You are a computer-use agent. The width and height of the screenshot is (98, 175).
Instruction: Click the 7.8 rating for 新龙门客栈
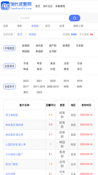51,164
